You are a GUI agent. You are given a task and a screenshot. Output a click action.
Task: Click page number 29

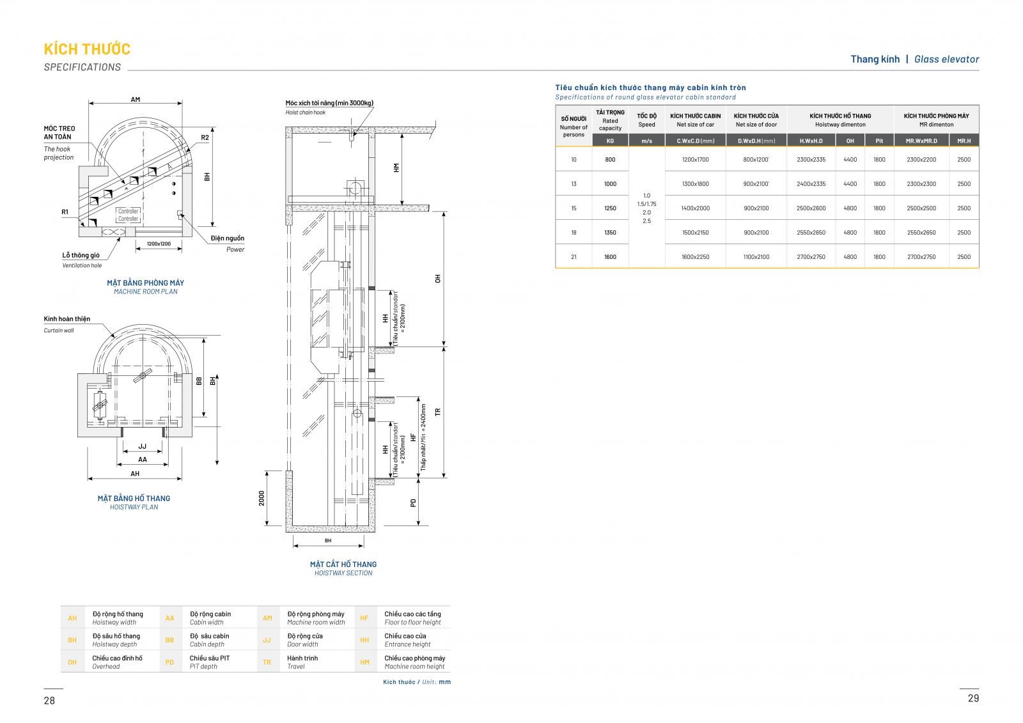click(973, 699)
